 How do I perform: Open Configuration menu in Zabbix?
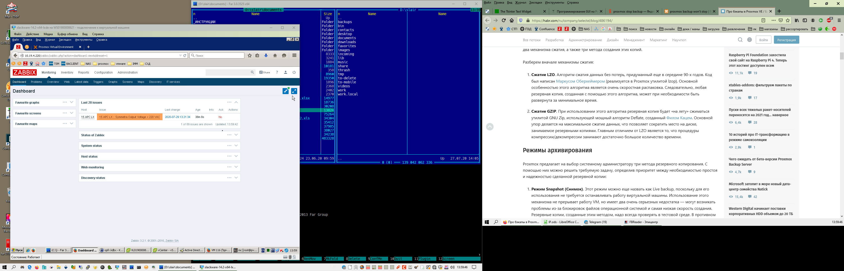[x=103, y=73]
